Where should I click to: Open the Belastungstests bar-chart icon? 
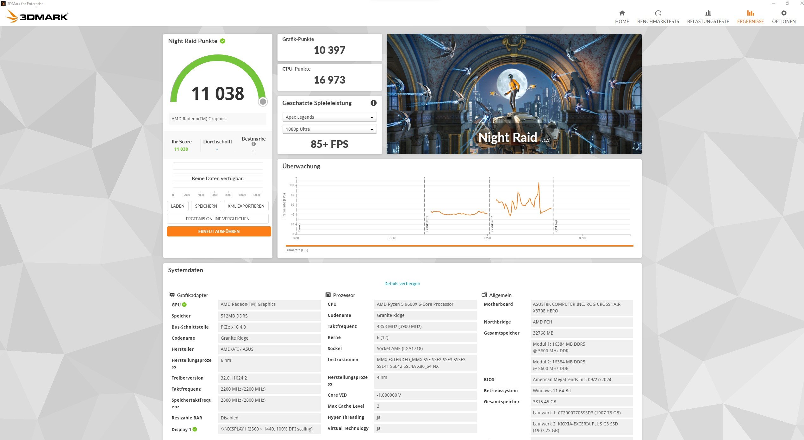pyautogui.click(x=708, y=13)
